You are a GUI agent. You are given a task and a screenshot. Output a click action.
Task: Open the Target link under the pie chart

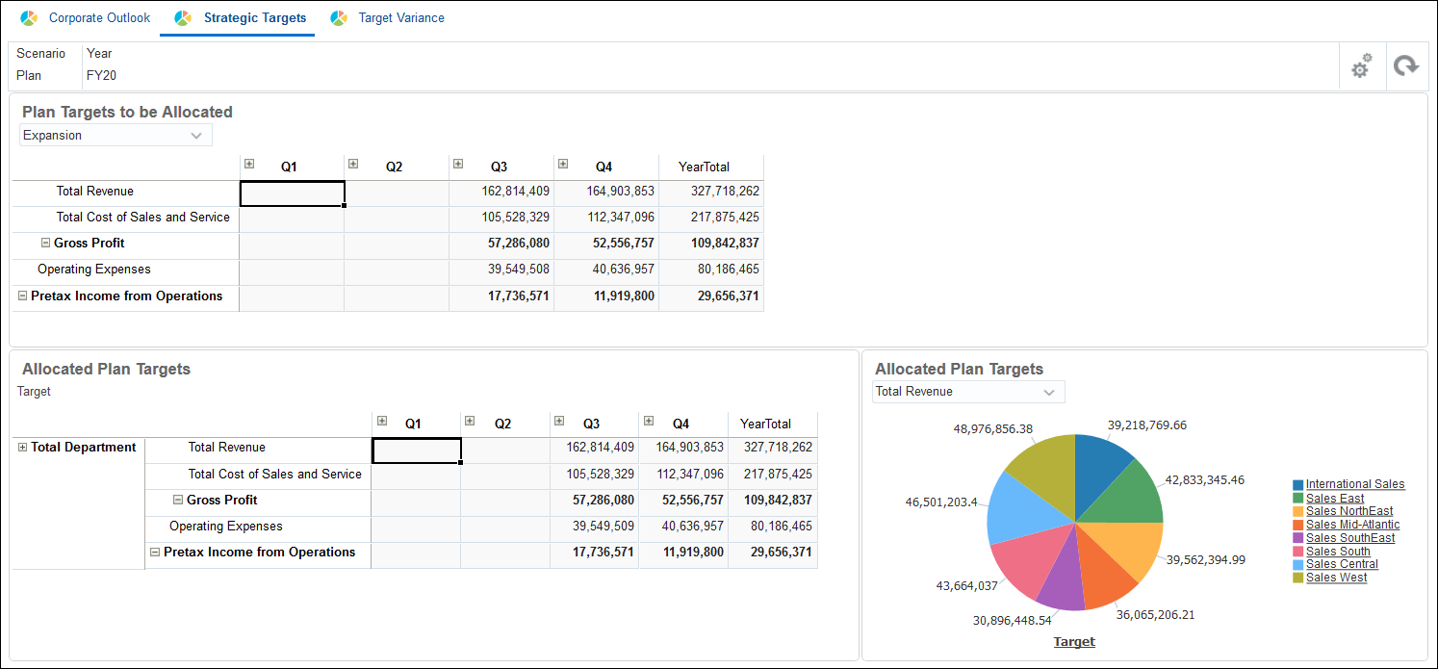1074,641
